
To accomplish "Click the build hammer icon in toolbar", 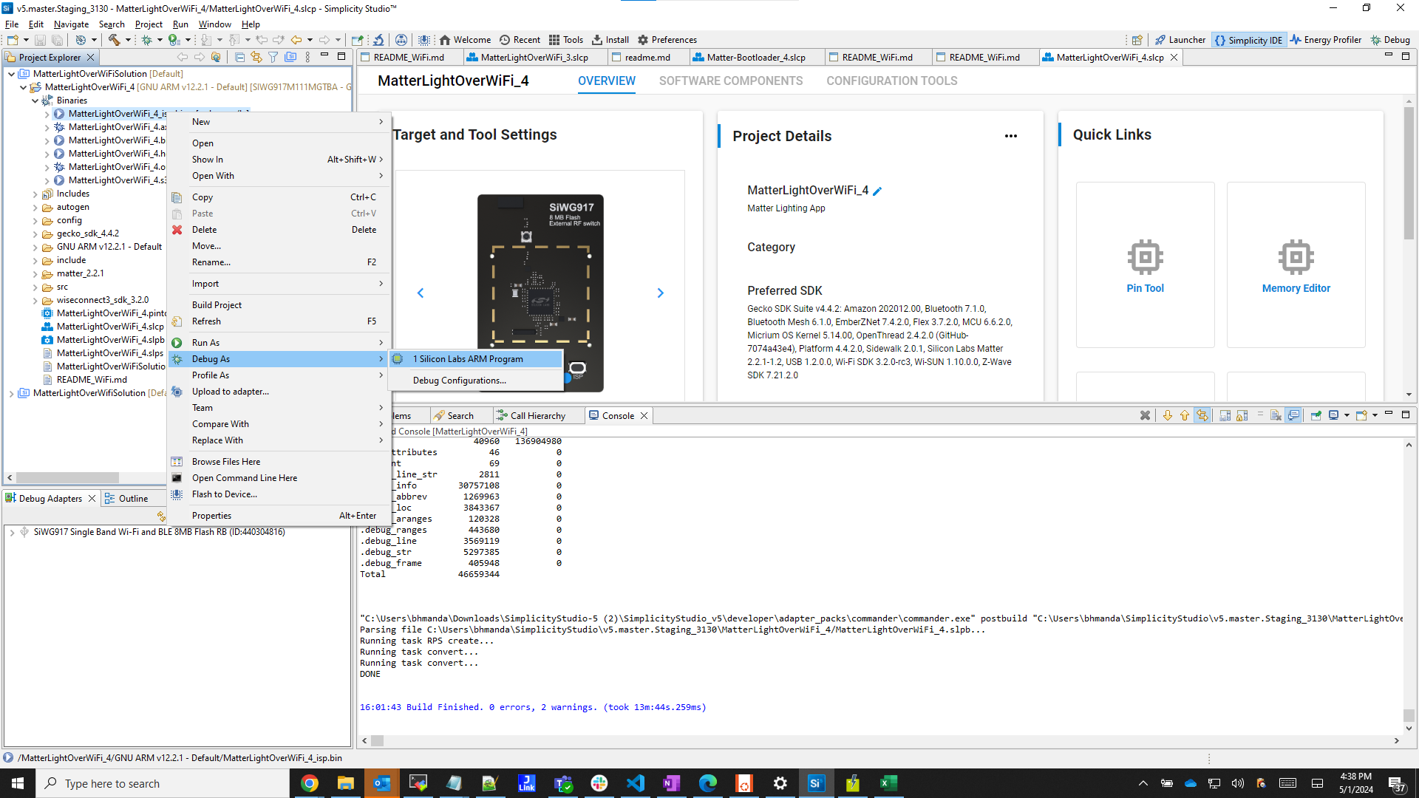I will point(114,40).
